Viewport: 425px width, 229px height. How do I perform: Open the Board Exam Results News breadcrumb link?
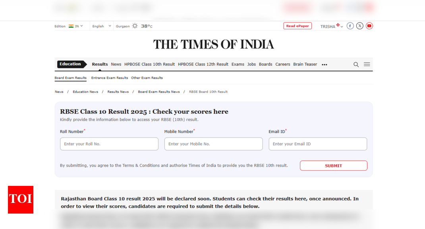click(x=158, y=91)
